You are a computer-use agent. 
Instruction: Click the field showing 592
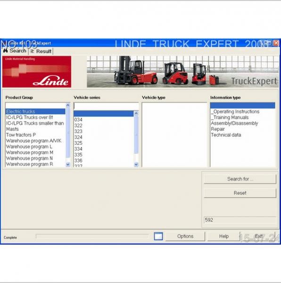pos(240,220)
